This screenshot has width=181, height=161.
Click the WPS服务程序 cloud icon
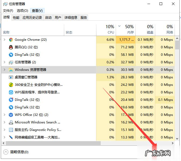11,92
